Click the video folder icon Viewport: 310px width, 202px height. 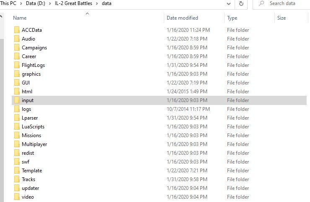[17, 197]
